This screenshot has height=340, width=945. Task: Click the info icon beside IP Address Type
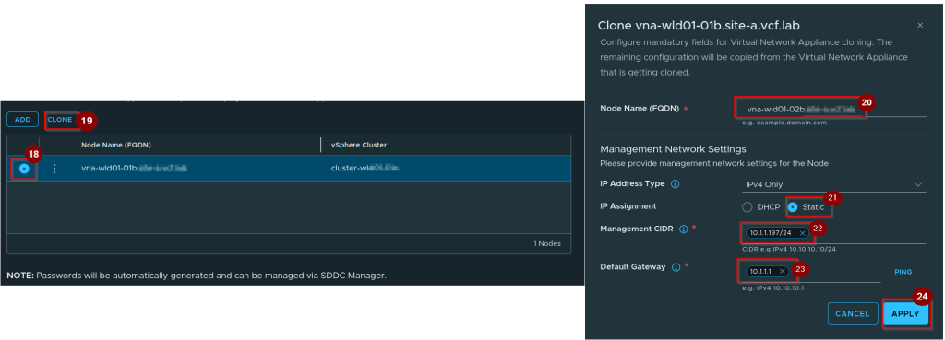[675, 184]
